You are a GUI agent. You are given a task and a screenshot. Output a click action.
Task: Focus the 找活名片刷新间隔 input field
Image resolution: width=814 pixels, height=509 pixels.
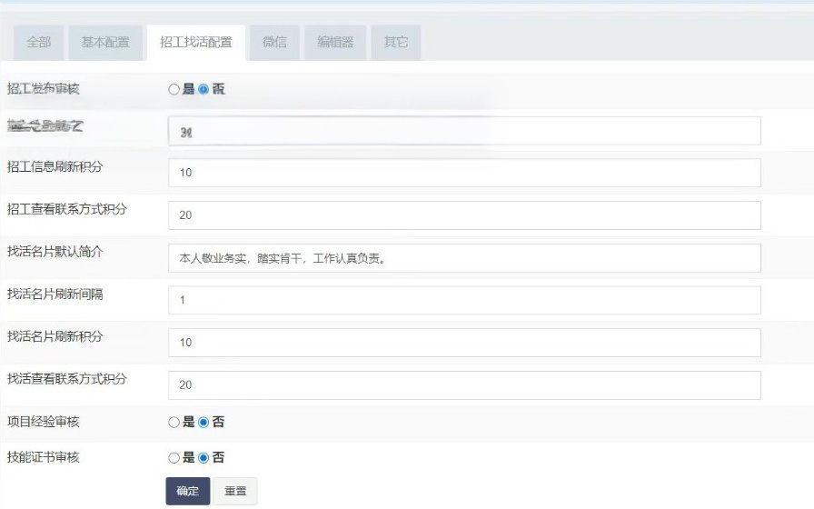(x=464, y=300)
